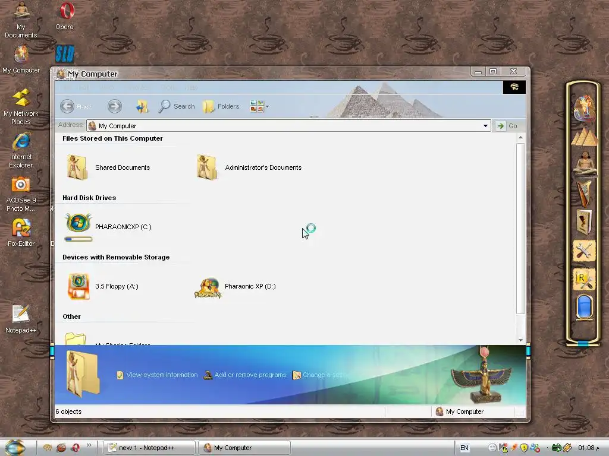The height and width of the screenshot is (456, 609).
Task: Open the View menu
Action: (106, 88)
